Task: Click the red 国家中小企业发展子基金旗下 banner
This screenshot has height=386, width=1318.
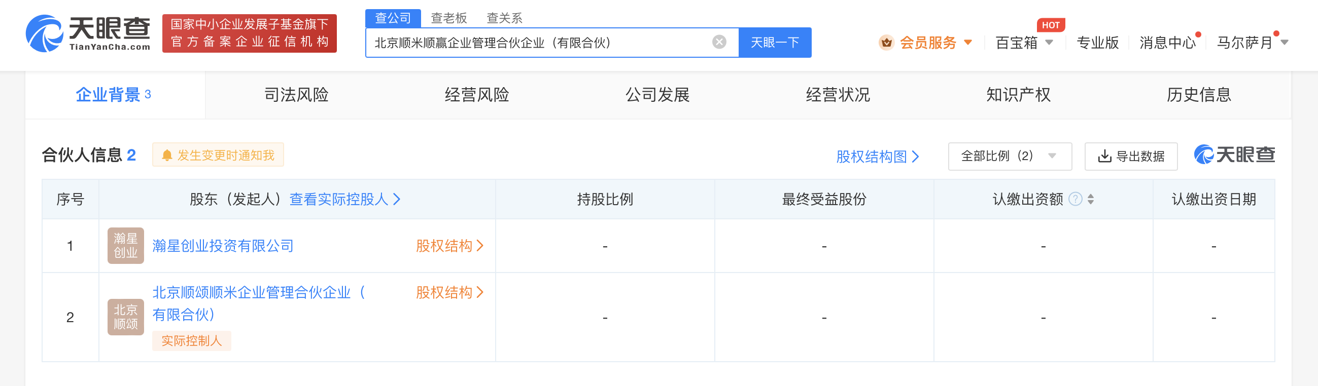Action: click(249, 33)
